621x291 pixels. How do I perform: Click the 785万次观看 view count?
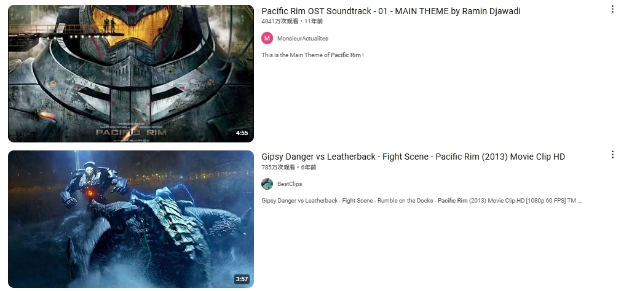tap(278, 167)
